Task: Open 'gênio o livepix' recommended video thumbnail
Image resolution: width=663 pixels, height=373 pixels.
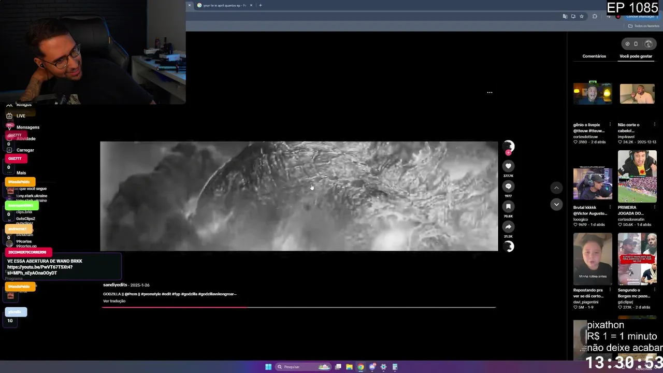Action: pos(593,94)
